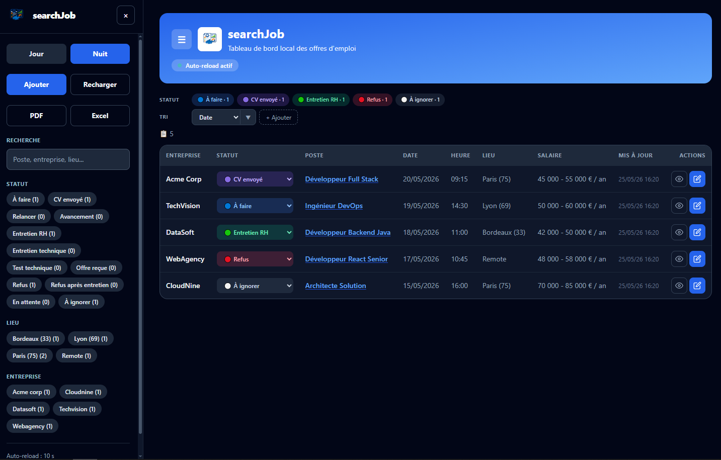The width and height of the screenshot is (721, 460).
Task: Click the sidebar searchJob logo icon
Action: coord(17,15)
